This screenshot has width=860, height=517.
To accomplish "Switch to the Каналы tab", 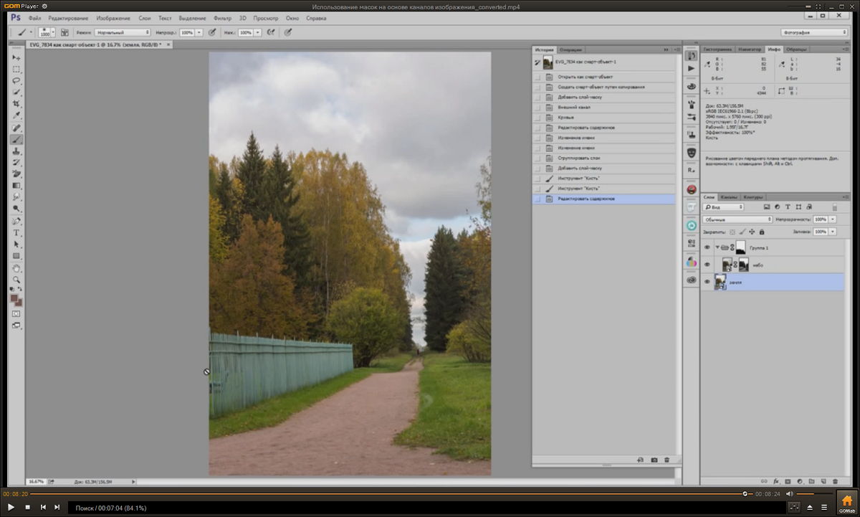I will tap(729, 196).
